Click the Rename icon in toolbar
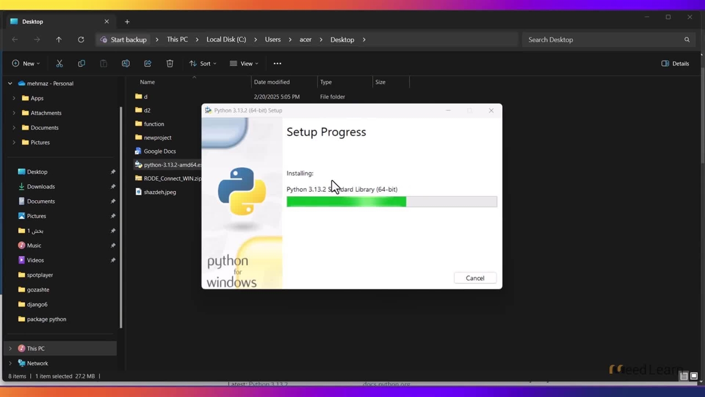 coord(126,63)
